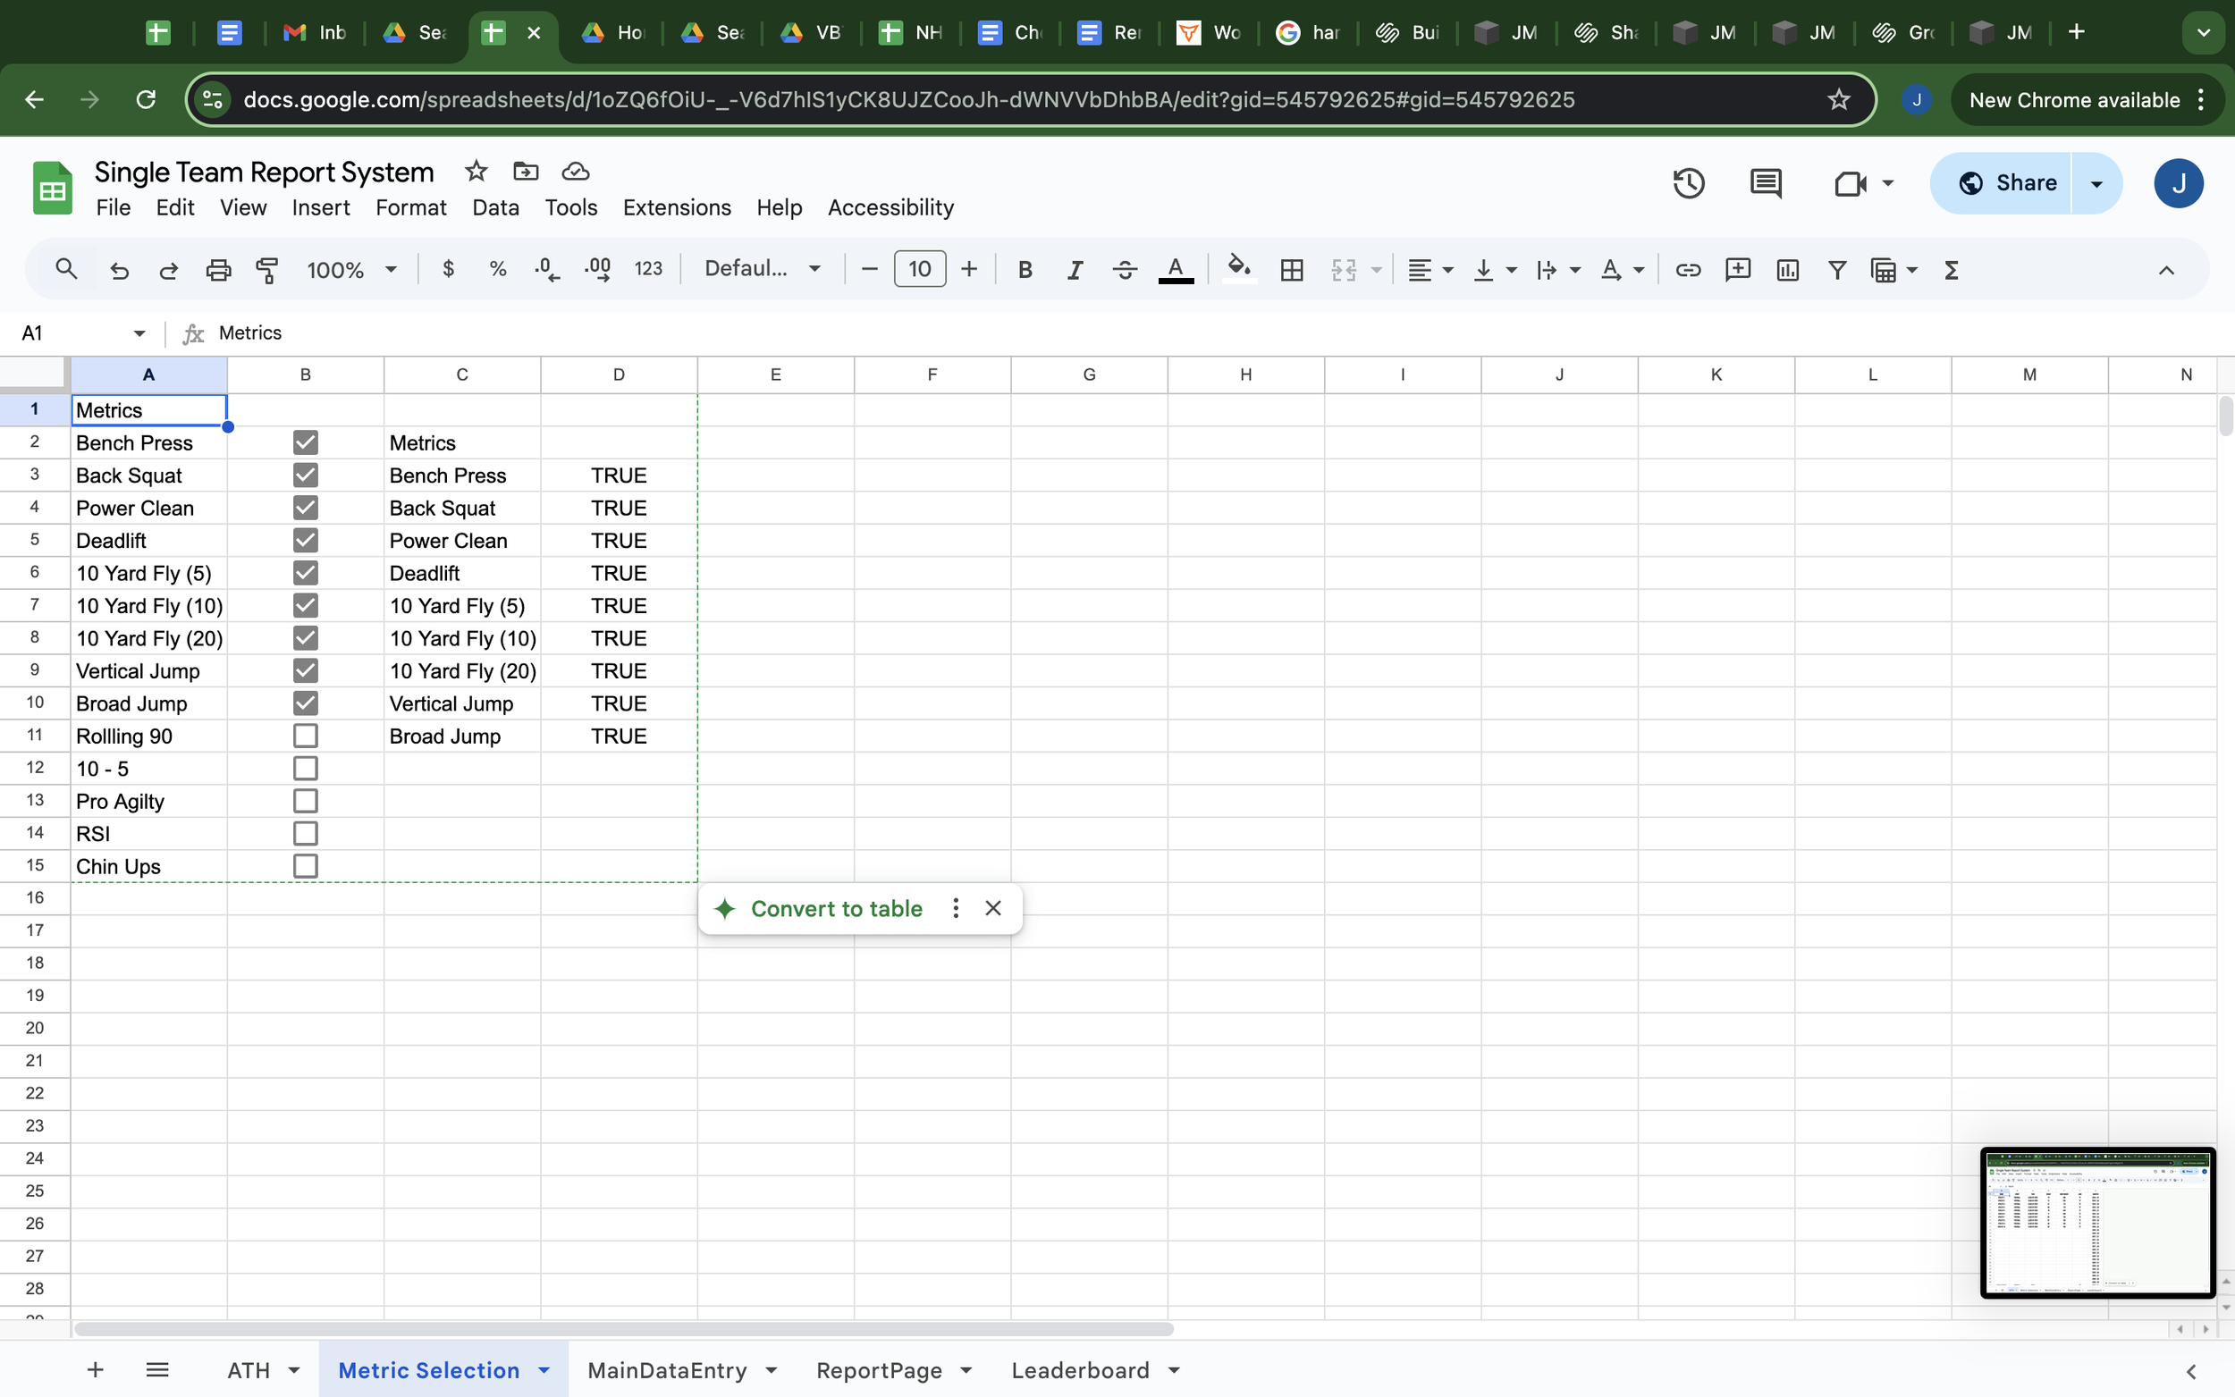Open the All sheets list button
Screen dimensions: 2235x1397
tap(157, 1370)
